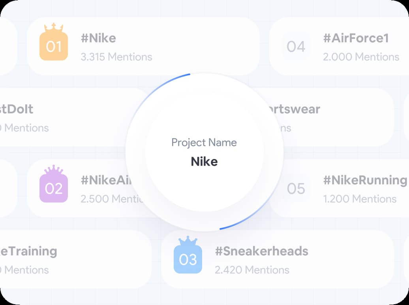
Task: Open the #Nike hashtag link
Action: [x=98, y=38]
